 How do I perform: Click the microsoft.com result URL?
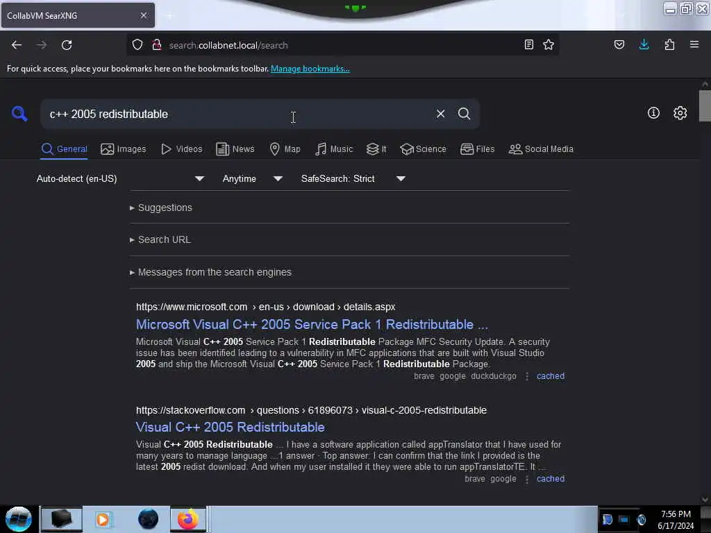[266, 307]
